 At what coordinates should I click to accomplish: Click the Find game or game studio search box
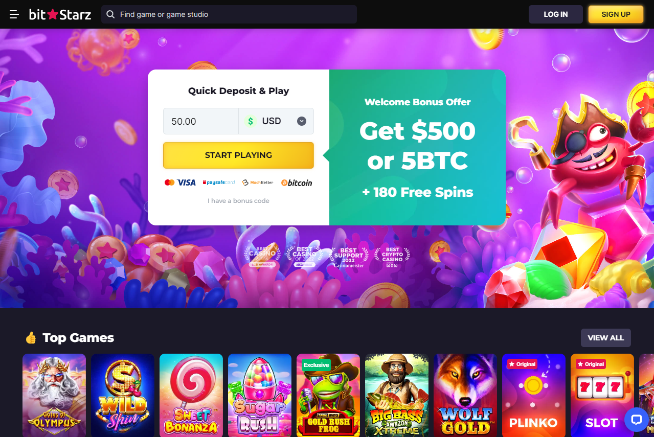click(229, 14)
